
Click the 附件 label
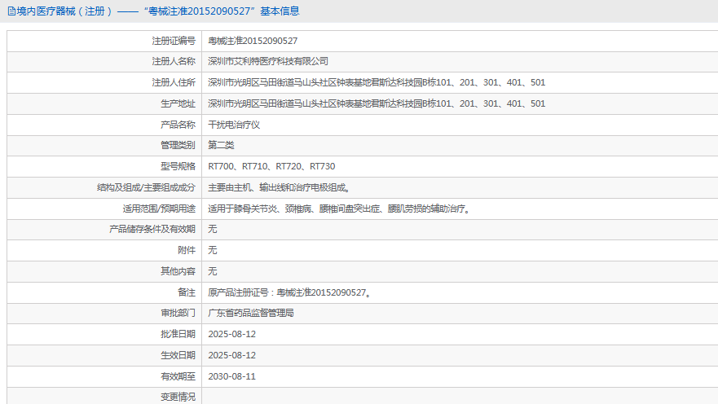pos(187,250)
